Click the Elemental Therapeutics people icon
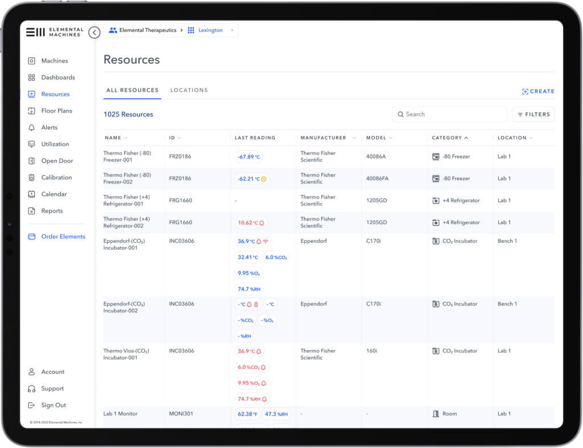583x448 pixels. [113, 30]
